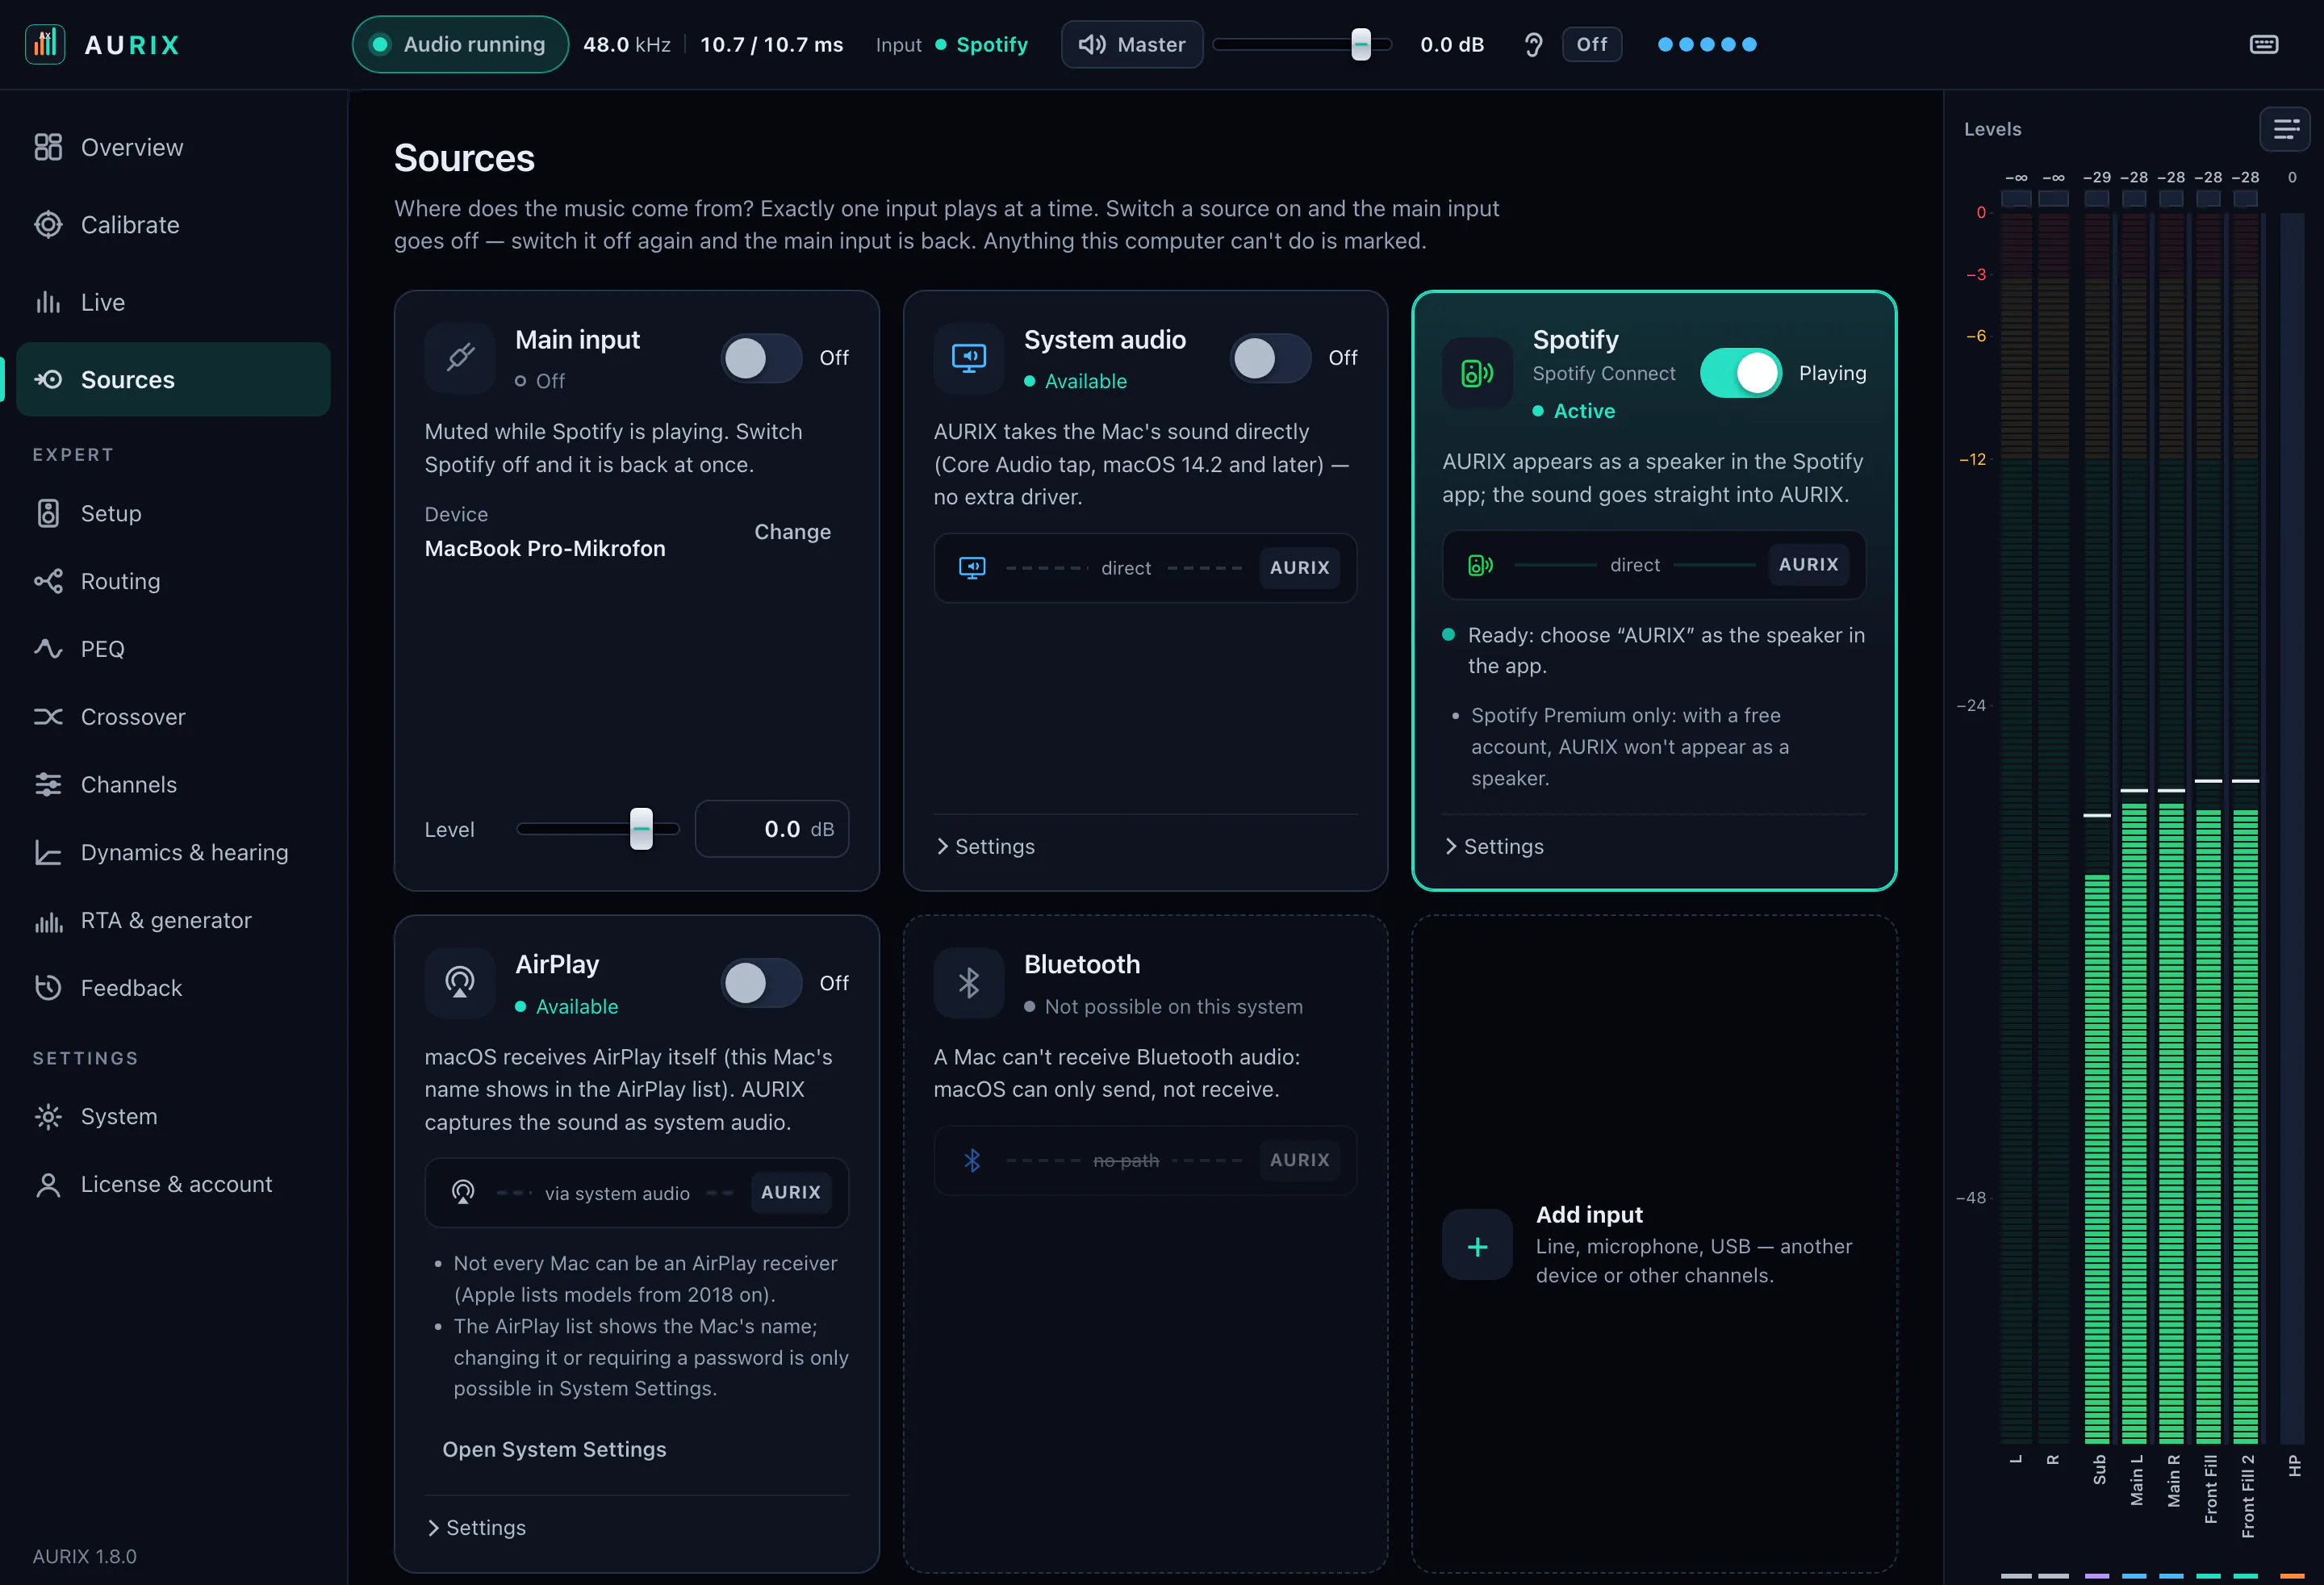The height and width of the screenshot is (1585, 2324).
Task: Toggle the hearing Off button in header
Action: 1592,44
